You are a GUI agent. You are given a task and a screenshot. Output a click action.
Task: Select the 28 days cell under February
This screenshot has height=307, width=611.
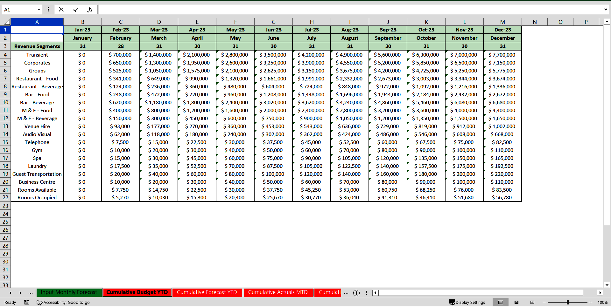coord(121,46)
